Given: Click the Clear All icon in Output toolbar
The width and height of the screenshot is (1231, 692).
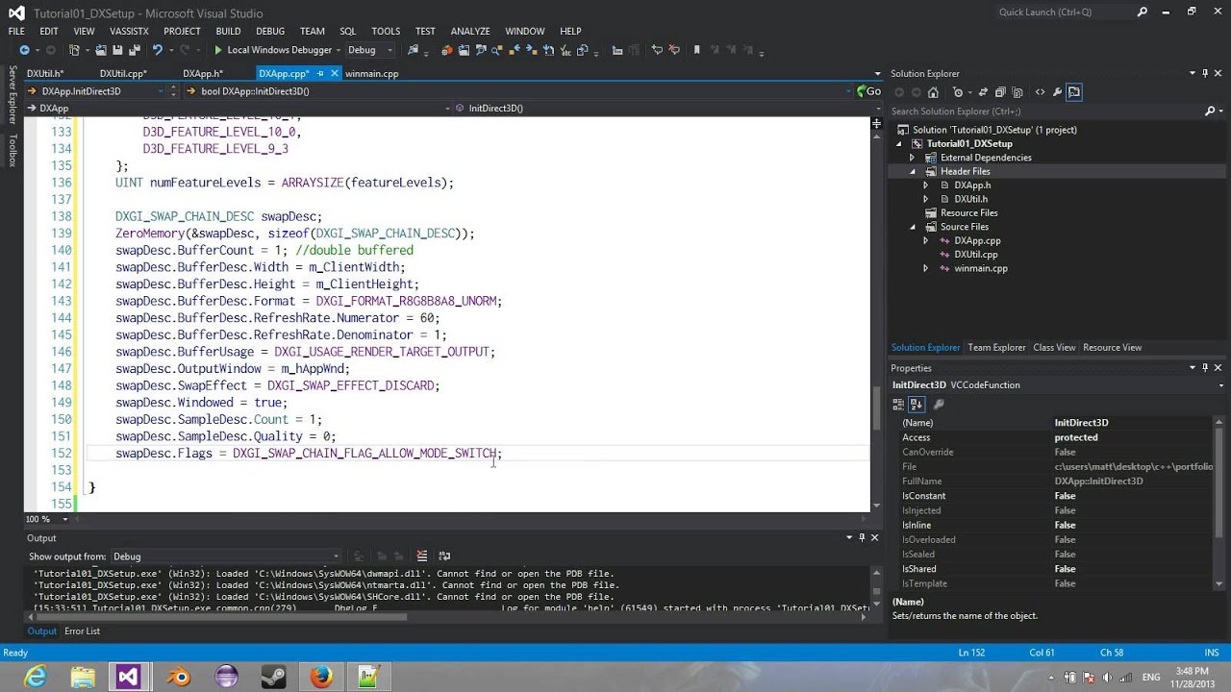Looking at the screenshot, I should (x=422, y=556).
